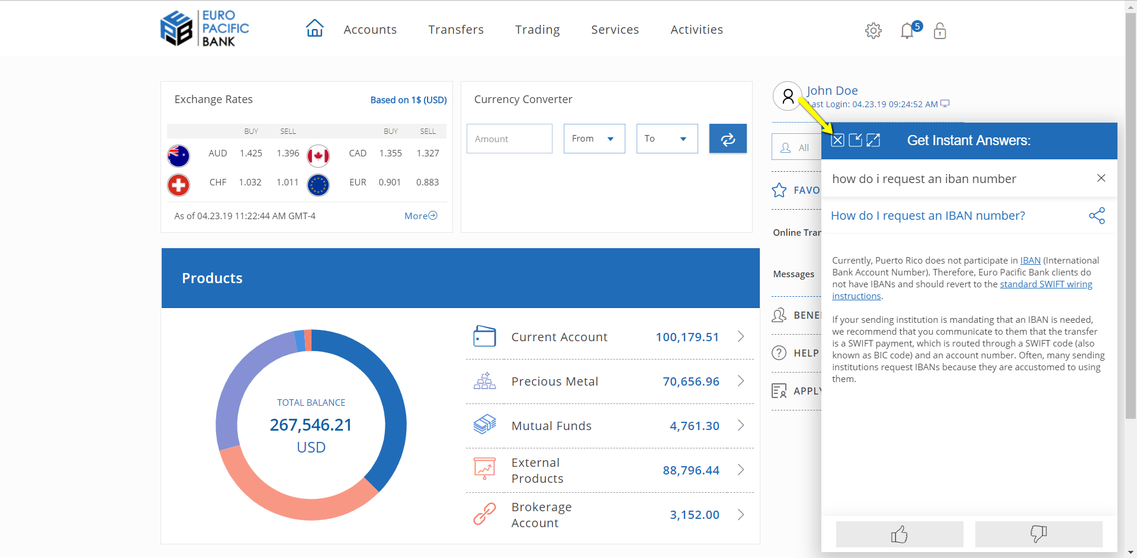Screen dimensions: 1137x558
Task: Click Brokerage Account balance 3,152.00
Action: point(694,515)
